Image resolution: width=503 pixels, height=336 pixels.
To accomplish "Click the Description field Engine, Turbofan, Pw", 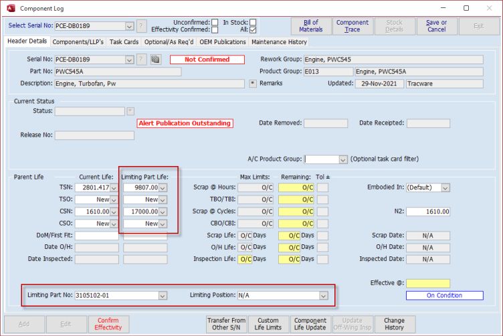I will pyautogui.click(x=149, y=84).
